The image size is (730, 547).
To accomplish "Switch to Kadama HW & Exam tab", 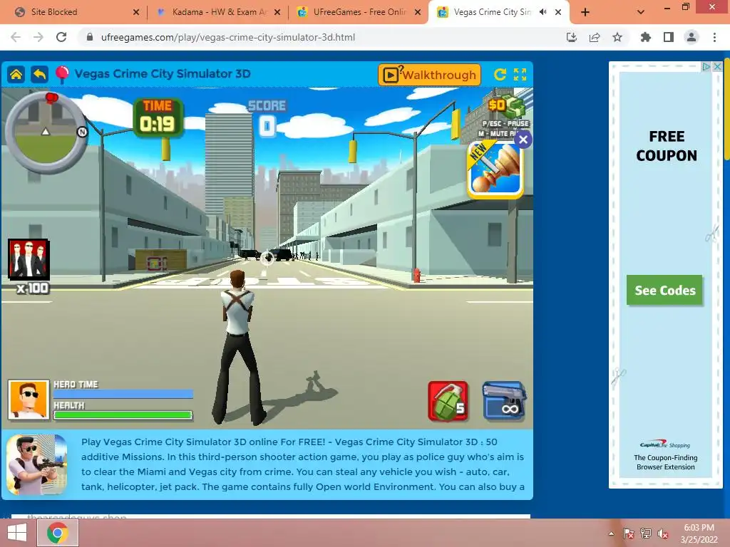I will 219,12.
